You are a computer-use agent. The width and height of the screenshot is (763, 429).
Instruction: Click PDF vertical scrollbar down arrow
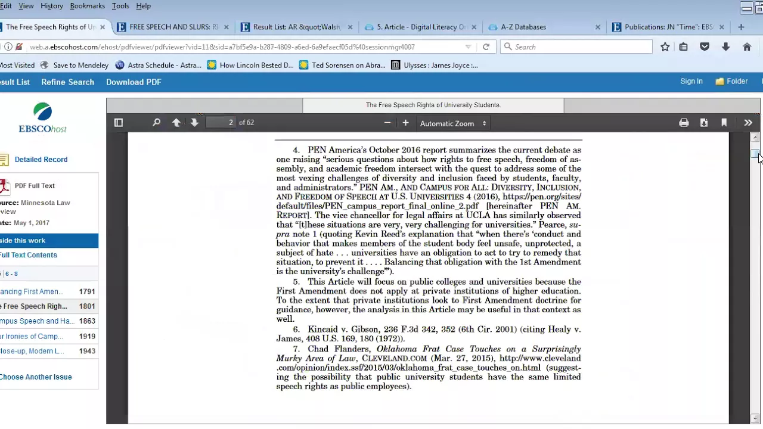(x=755, y=418)
